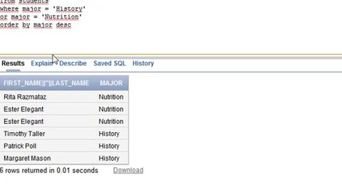
Task: Select the Margaret Mason cell
Action: (27, 158)
